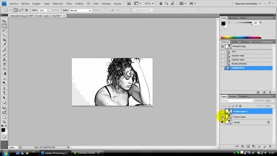Select the Brush tool

coord(4,55)
